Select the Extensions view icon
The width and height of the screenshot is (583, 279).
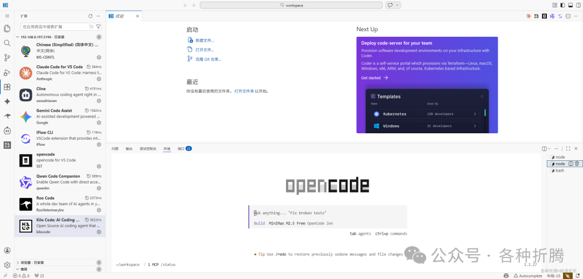[7, 87]
